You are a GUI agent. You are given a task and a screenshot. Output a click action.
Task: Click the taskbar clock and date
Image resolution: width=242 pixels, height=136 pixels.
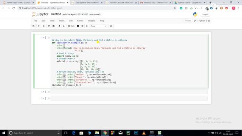(x=228, y=133)
